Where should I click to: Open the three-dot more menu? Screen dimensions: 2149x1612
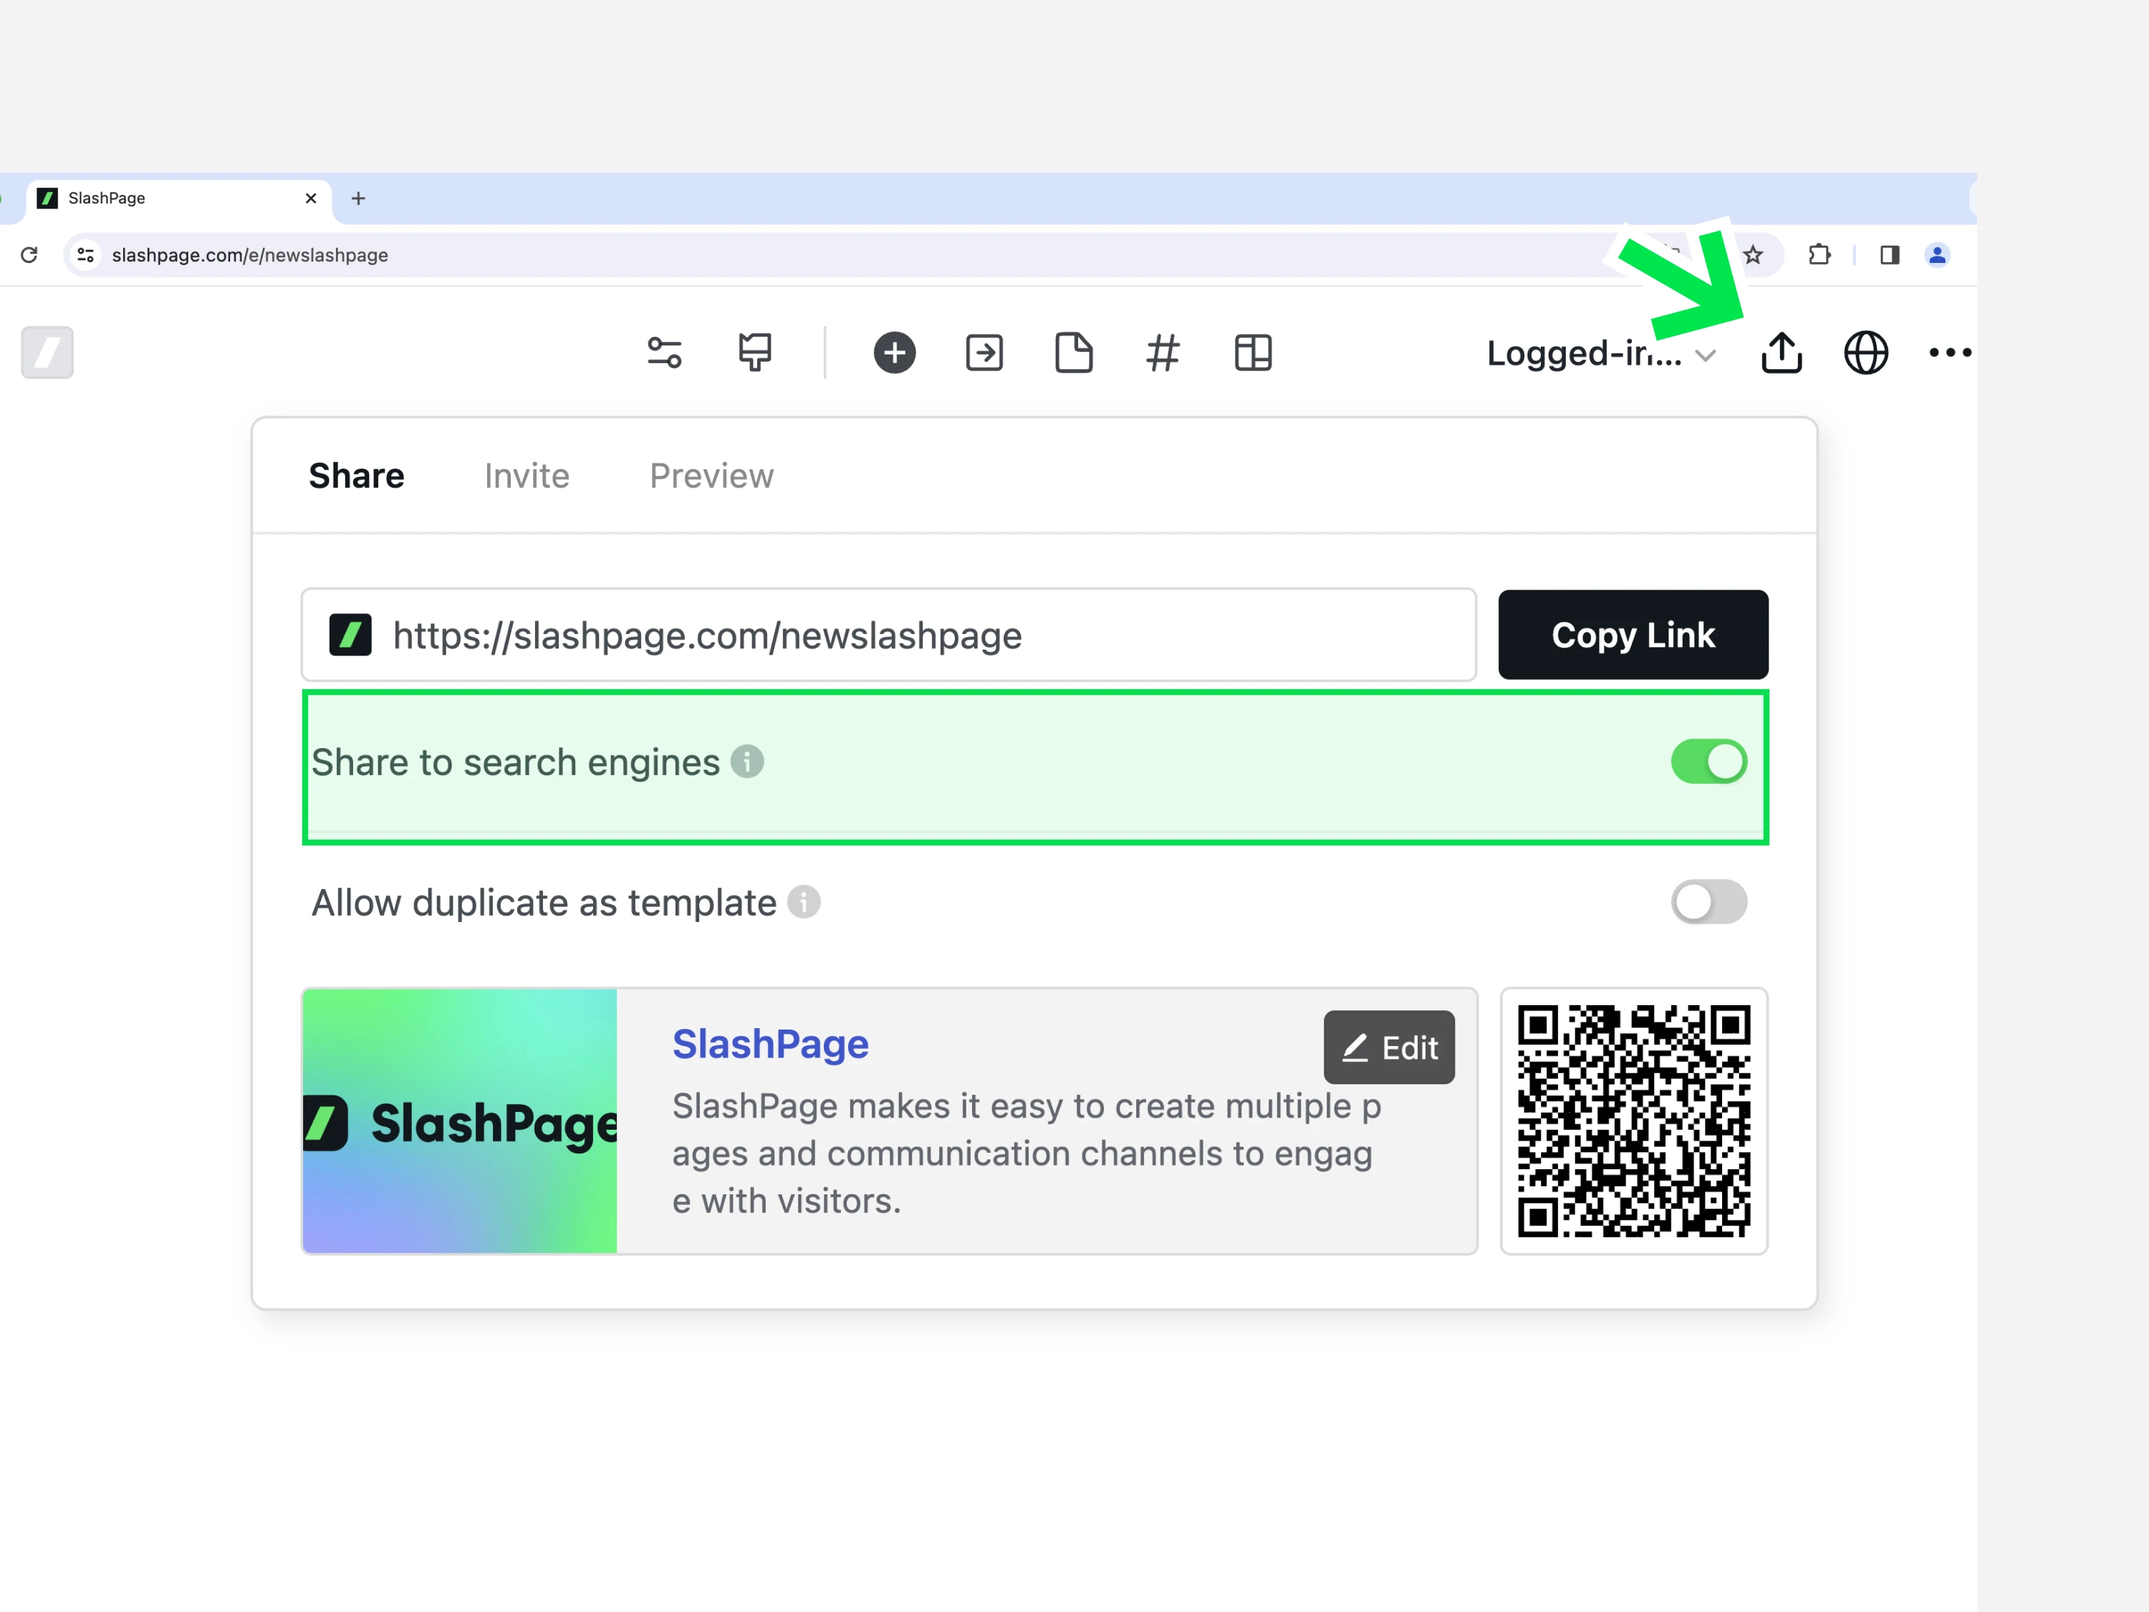point(1950,352)
